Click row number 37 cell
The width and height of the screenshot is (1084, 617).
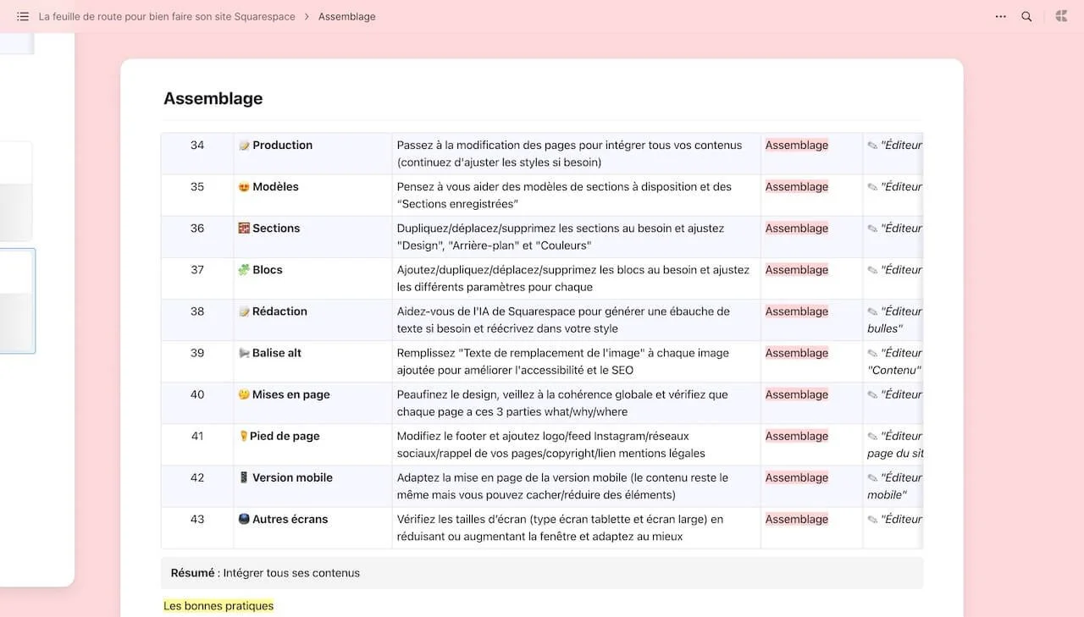pos(197,278)
